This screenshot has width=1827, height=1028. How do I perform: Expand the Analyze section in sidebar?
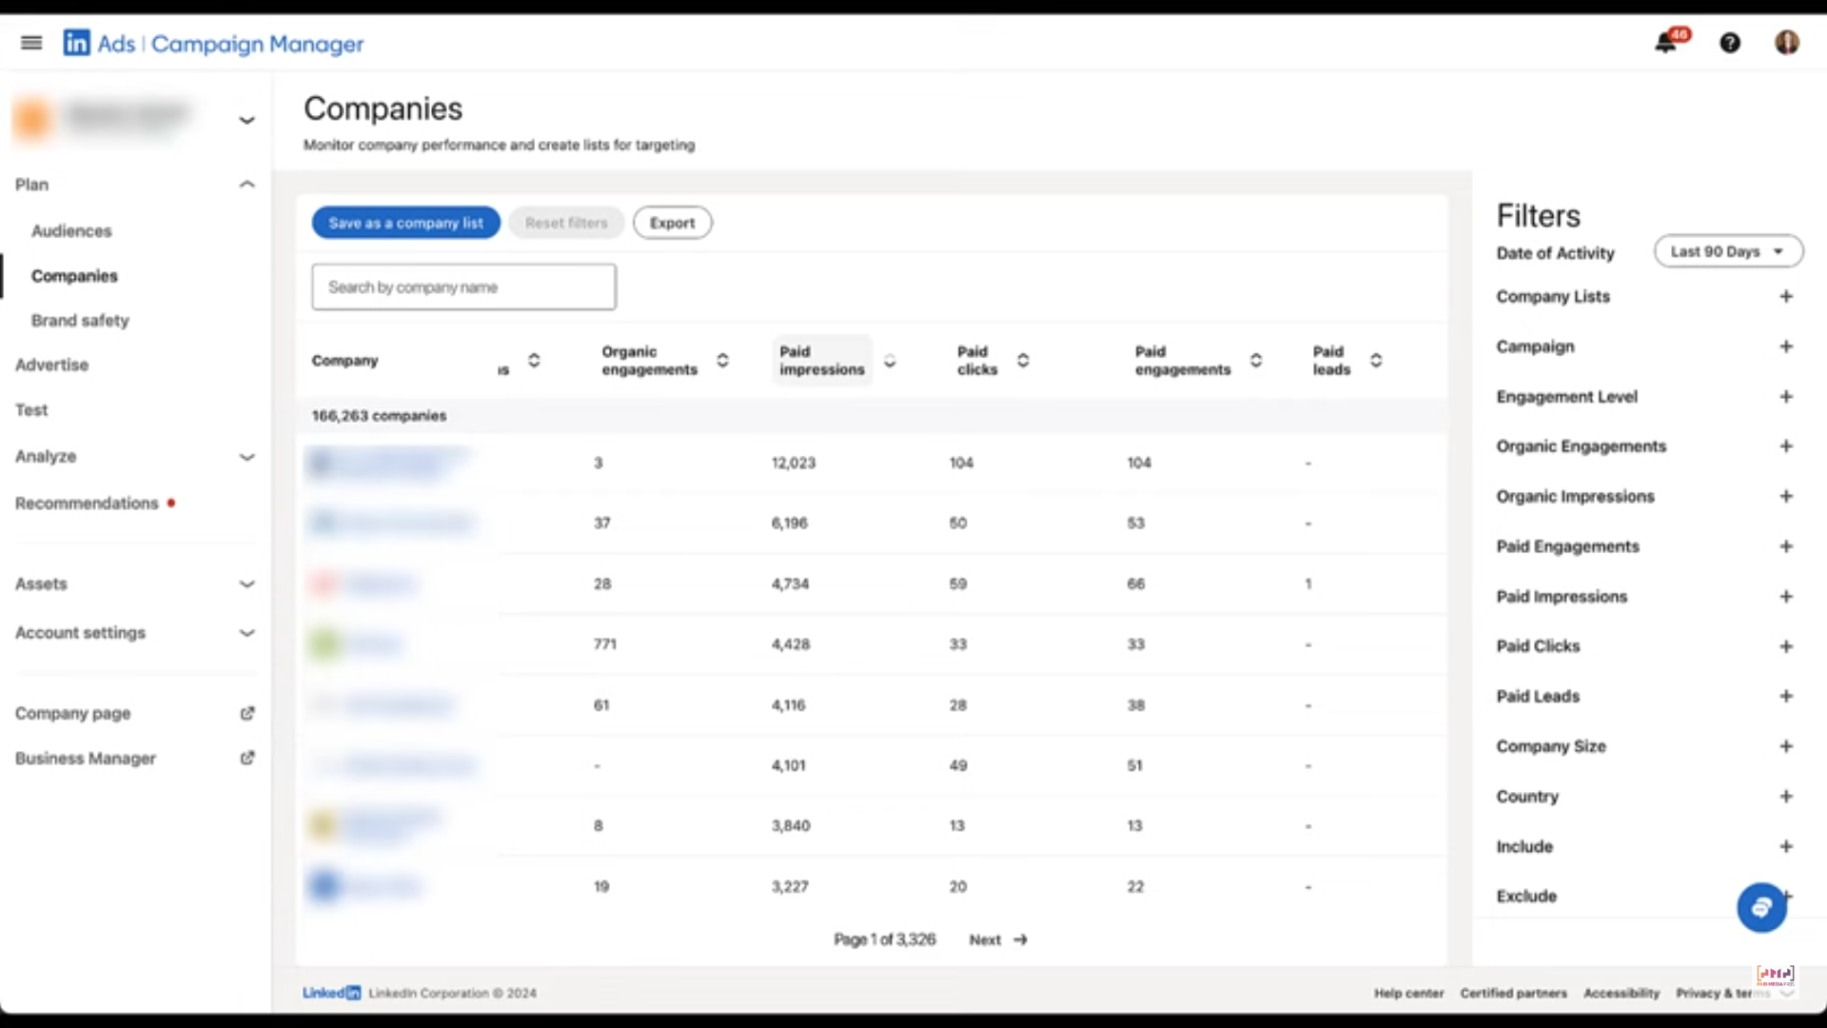(x=246, y=457)
